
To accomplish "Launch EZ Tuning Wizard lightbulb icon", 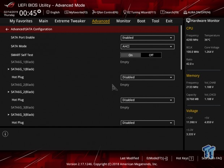I will tap(125, 12).
